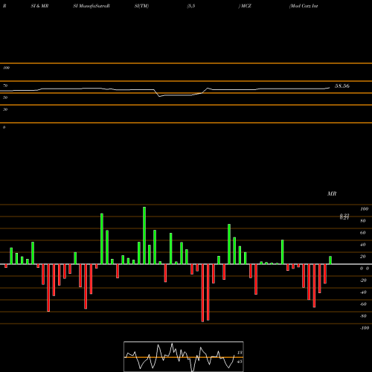Viewport: 372px width, 372px height.
Task: Click the tallest green MR histogram bar
Action: pyautogui.click(x=144, y=235)
